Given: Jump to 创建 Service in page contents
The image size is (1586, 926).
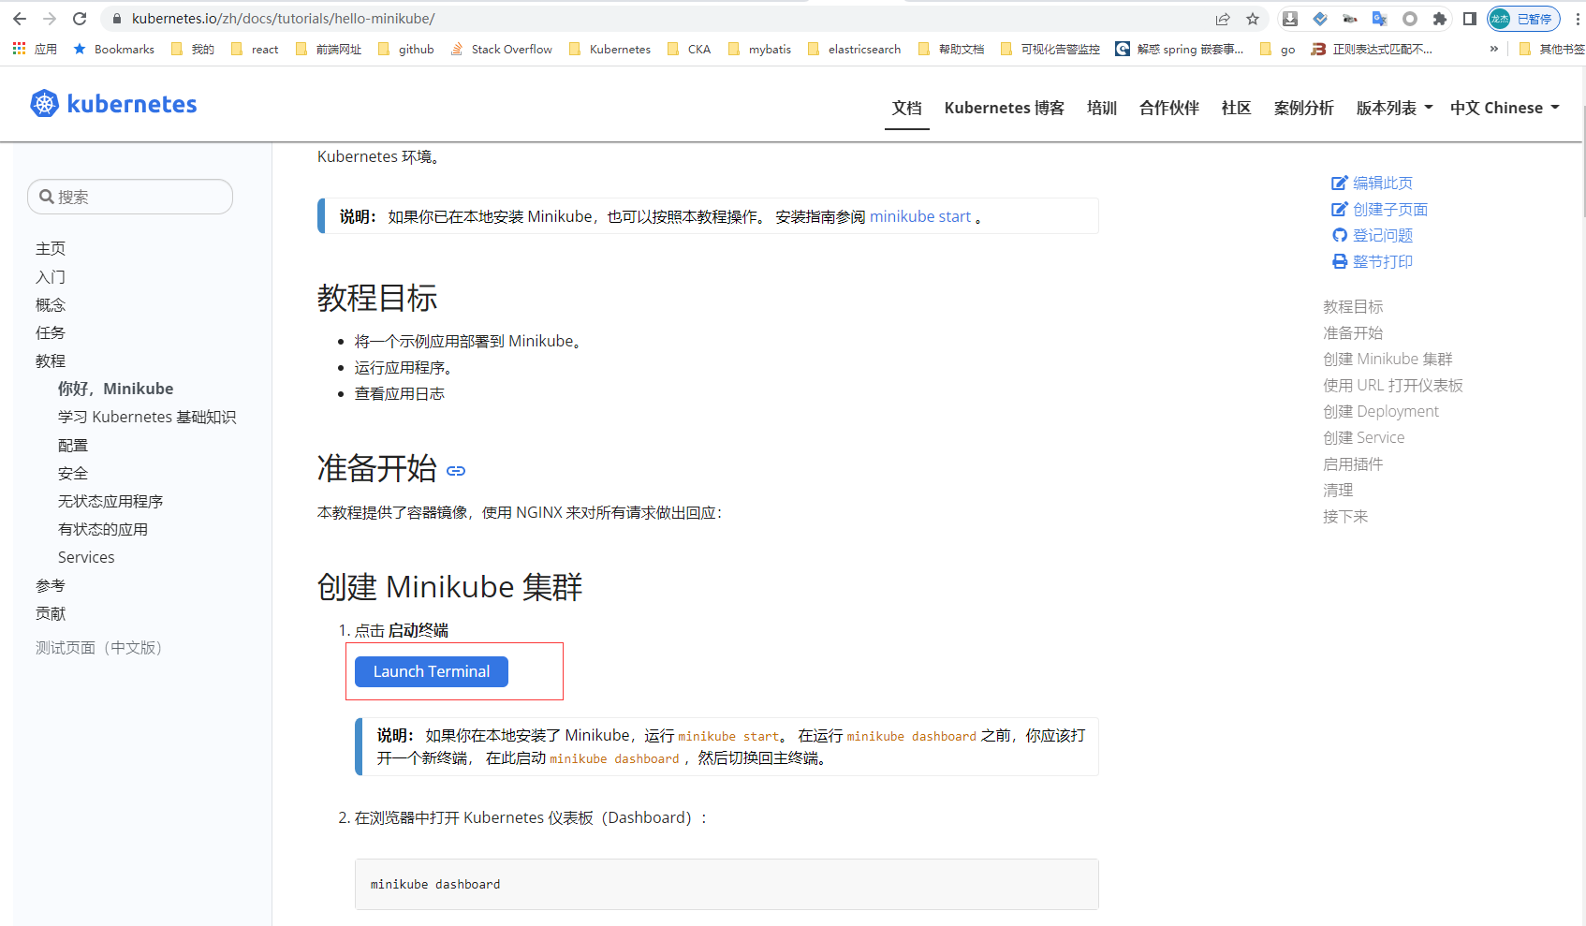Looking at the screenshot, I should point(1364,437).
